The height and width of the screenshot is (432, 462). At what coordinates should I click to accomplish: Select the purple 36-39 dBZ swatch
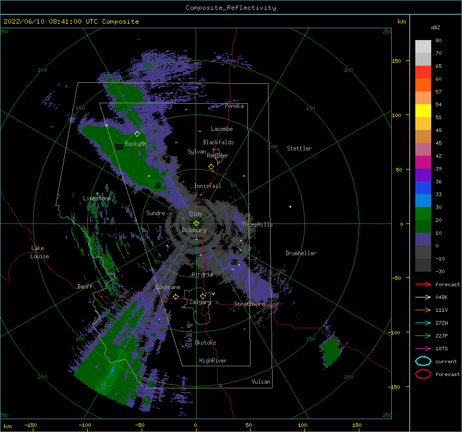[x=423, y=175]
